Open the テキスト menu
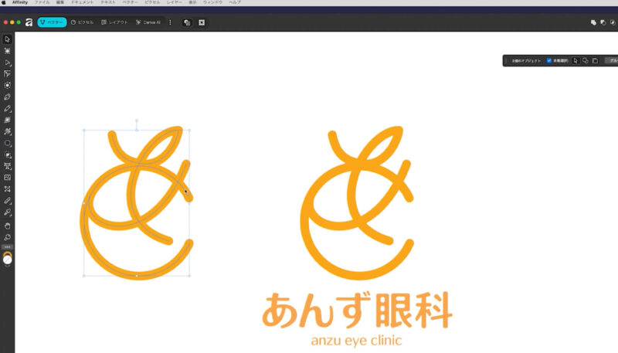 coord(108,2)
